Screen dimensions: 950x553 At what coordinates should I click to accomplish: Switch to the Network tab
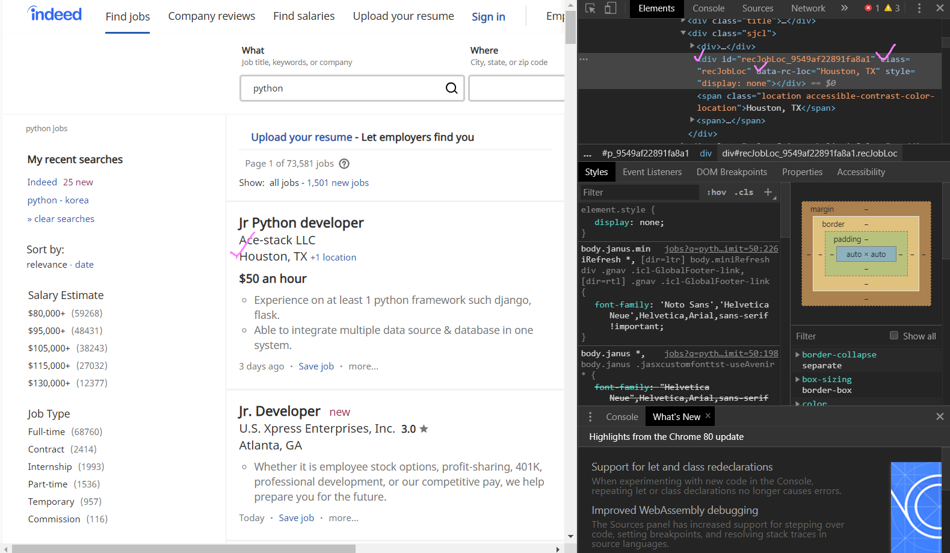click(x=808, y=8)
